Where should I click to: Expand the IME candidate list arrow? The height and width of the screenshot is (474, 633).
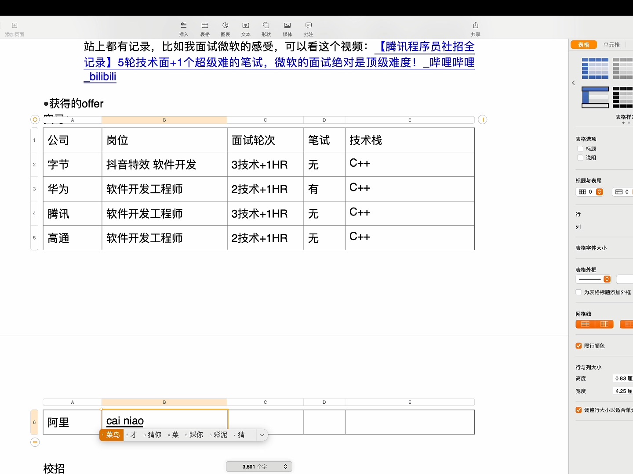(262, 435)
